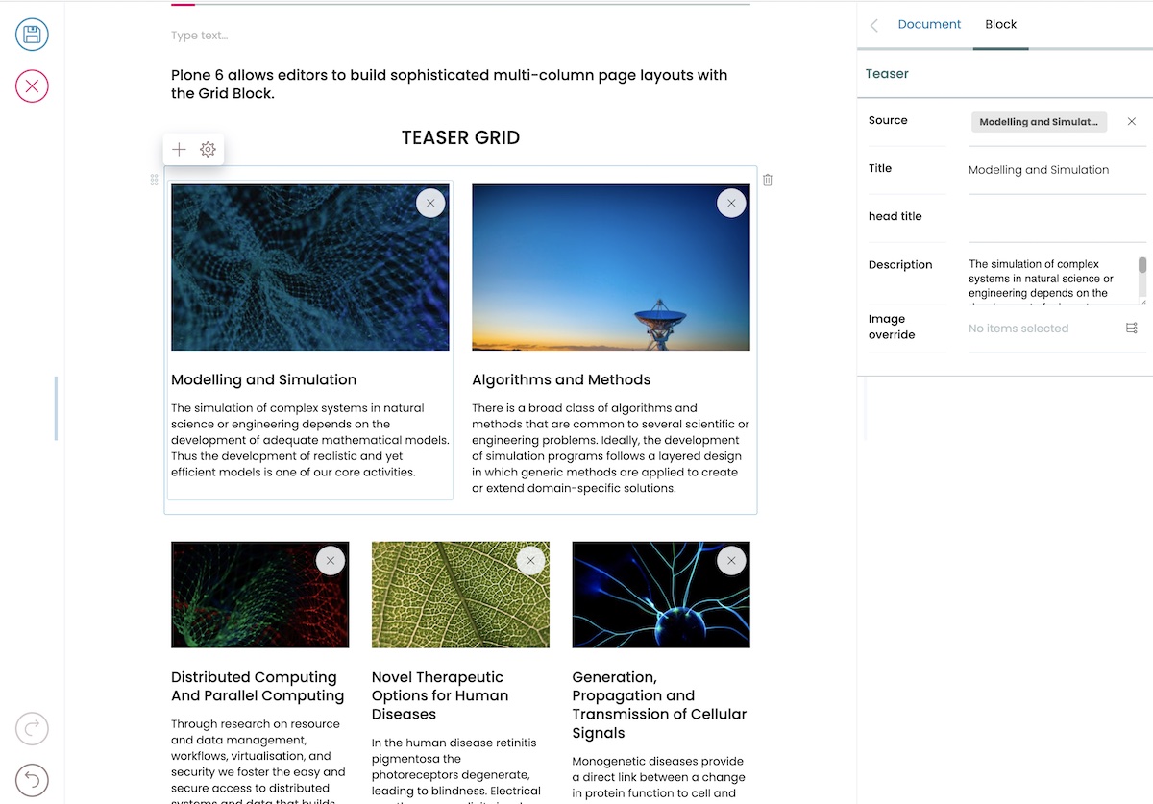Image resolution: width=1153 pixels, height=804 pixels.
Task: Remove the Distributed Computing teaser
Action: 331,560
